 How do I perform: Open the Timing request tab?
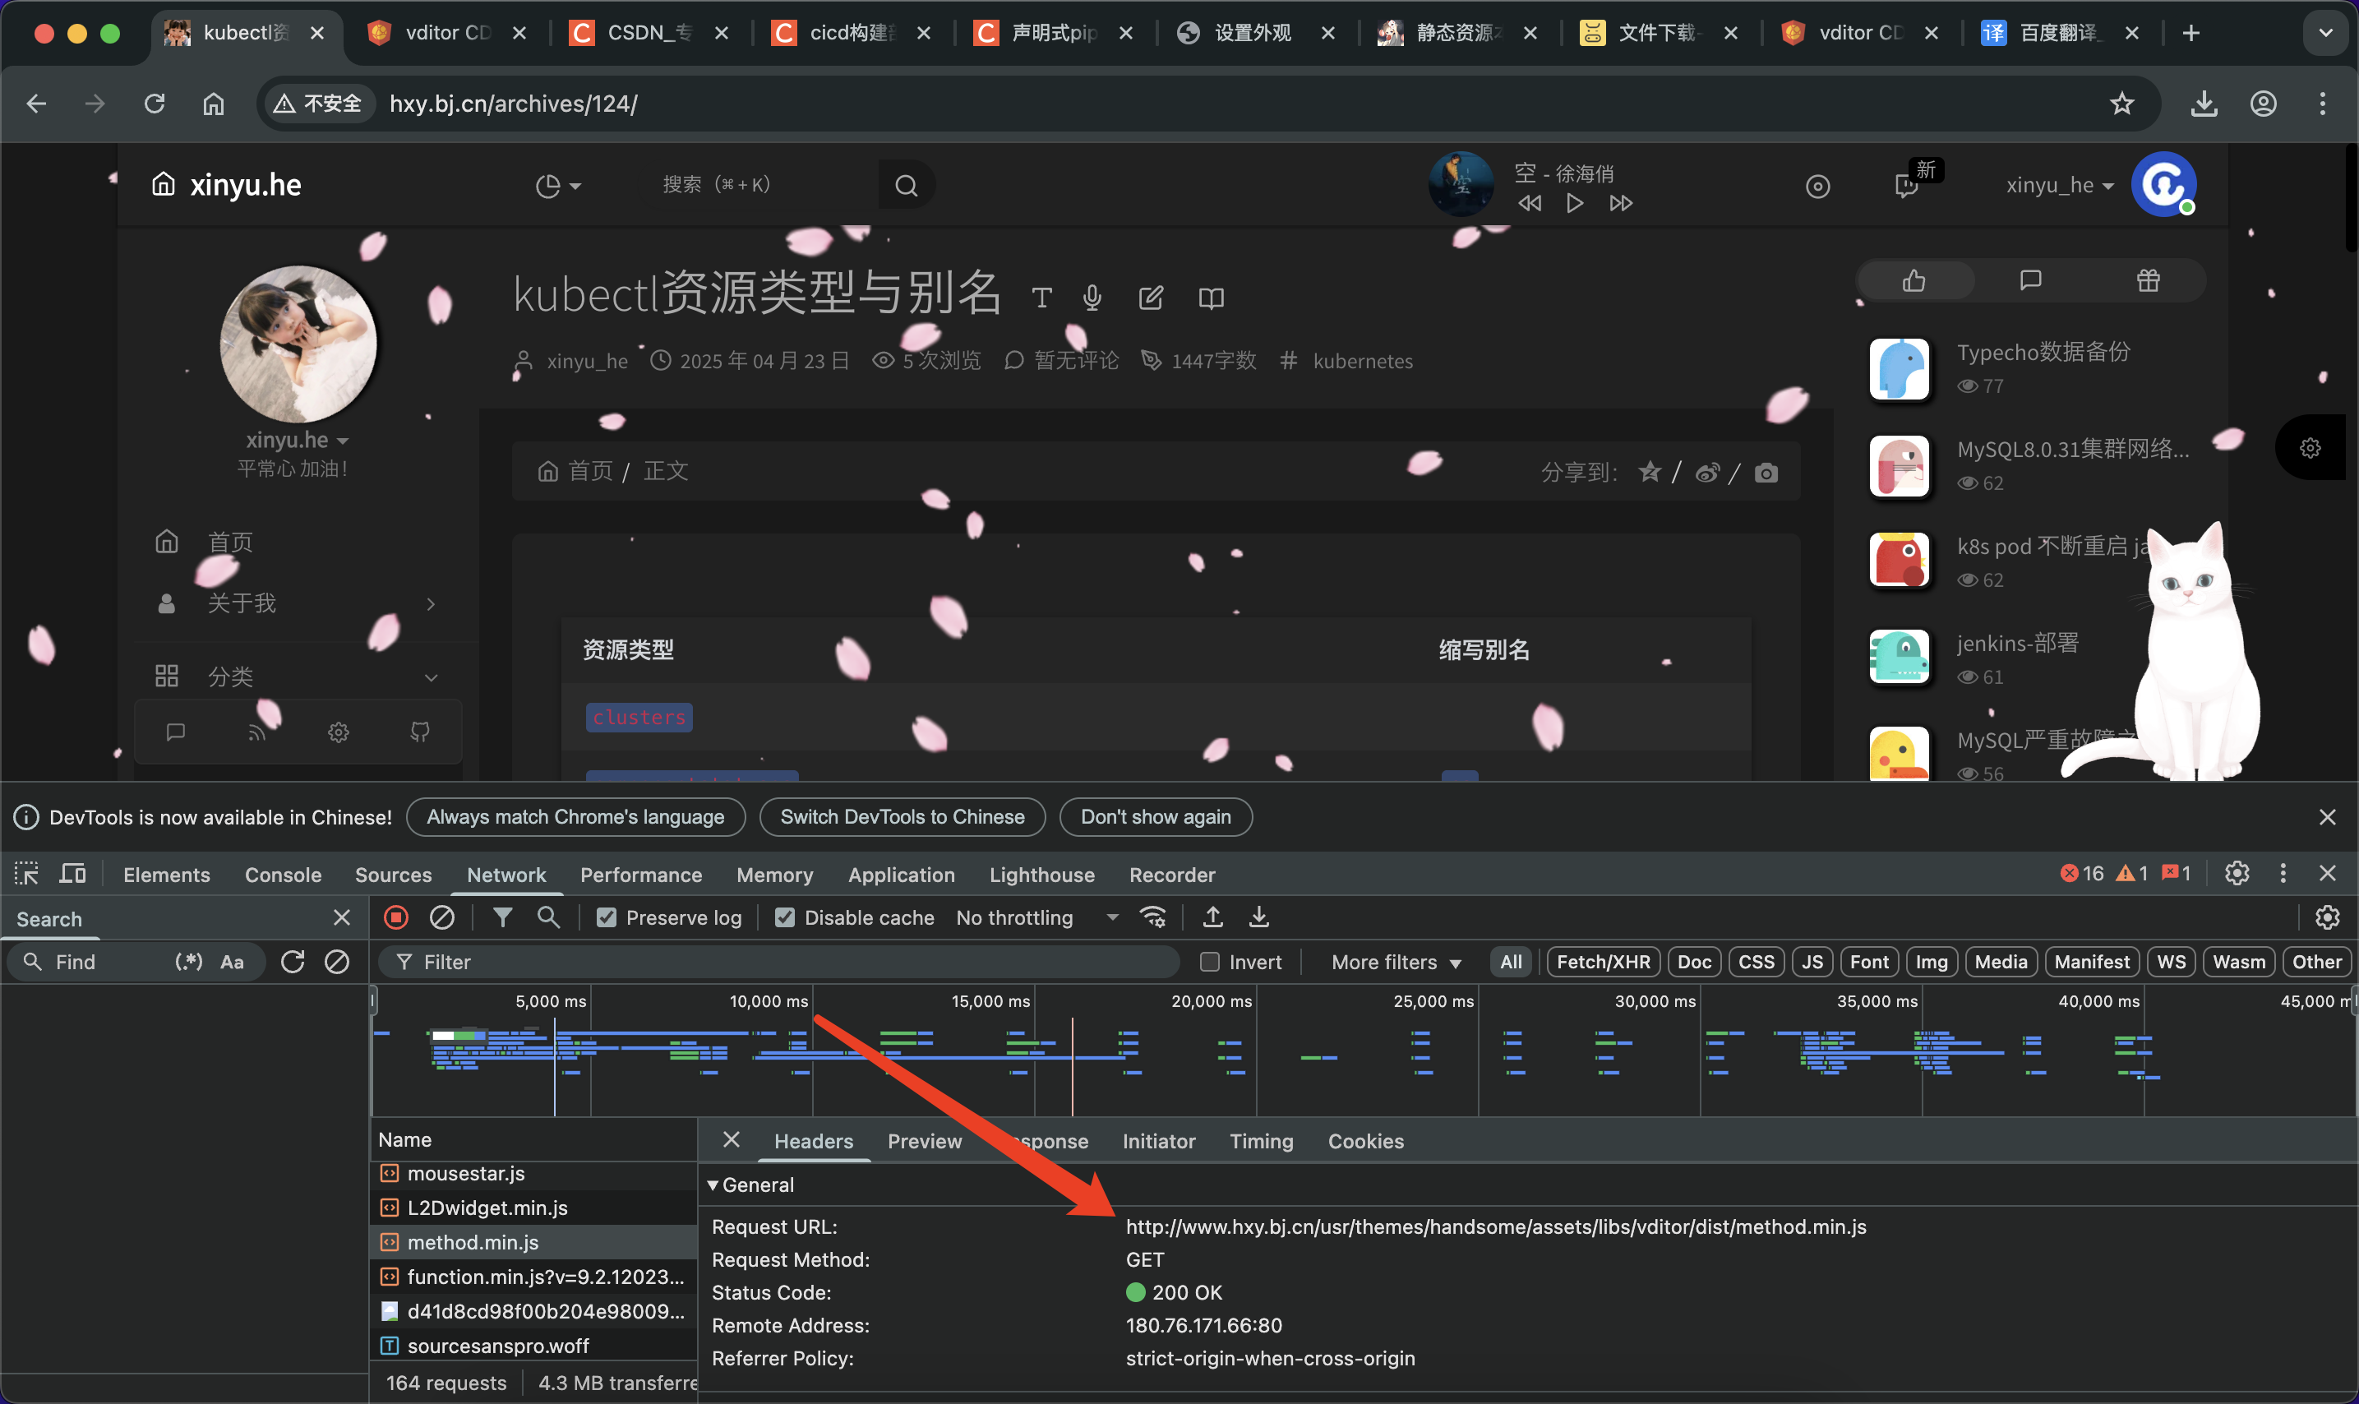pos(1261,1140)
